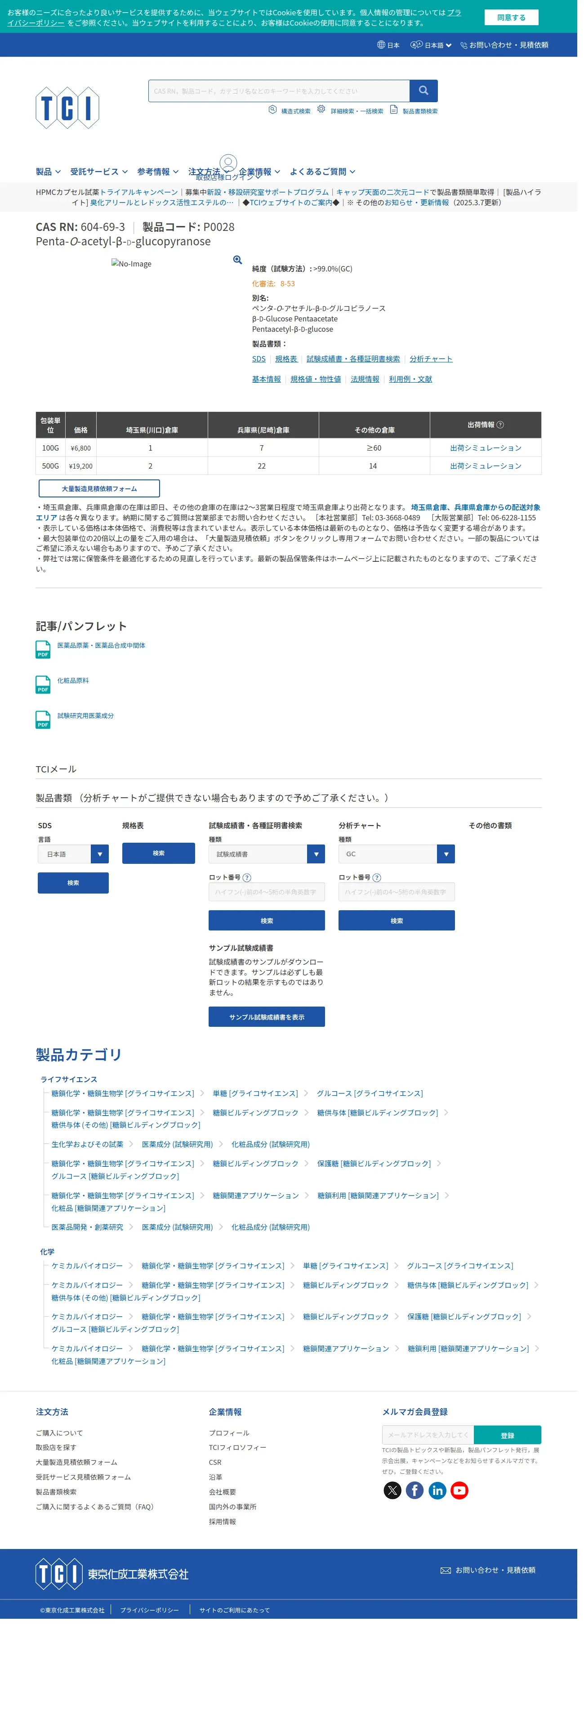Click help icon beside analysis chart lot number
Viewport: 584px width, 1734px height.
click(377, 877)
